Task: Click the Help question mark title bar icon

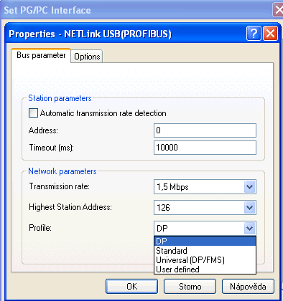Action: pos(254,34)
